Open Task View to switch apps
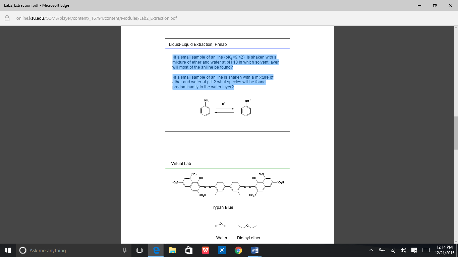 [x=139, y=250]
